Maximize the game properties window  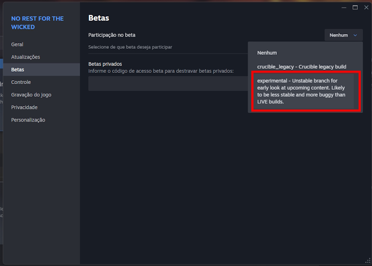pyautogui.click(x=355, y=7)
